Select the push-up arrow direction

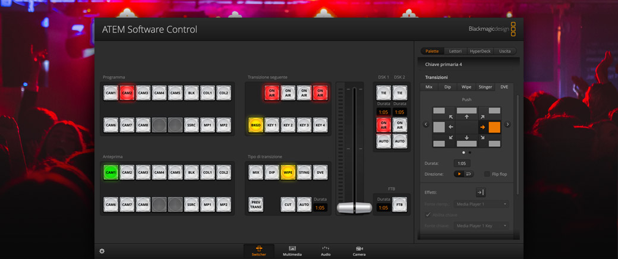click(x=466, y=116)
